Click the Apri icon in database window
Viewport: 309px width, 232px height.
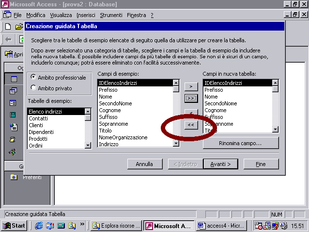pyautogui.click(x=9, y=54)
